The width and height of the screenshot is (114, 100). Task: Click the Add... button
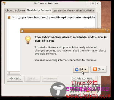15,79
